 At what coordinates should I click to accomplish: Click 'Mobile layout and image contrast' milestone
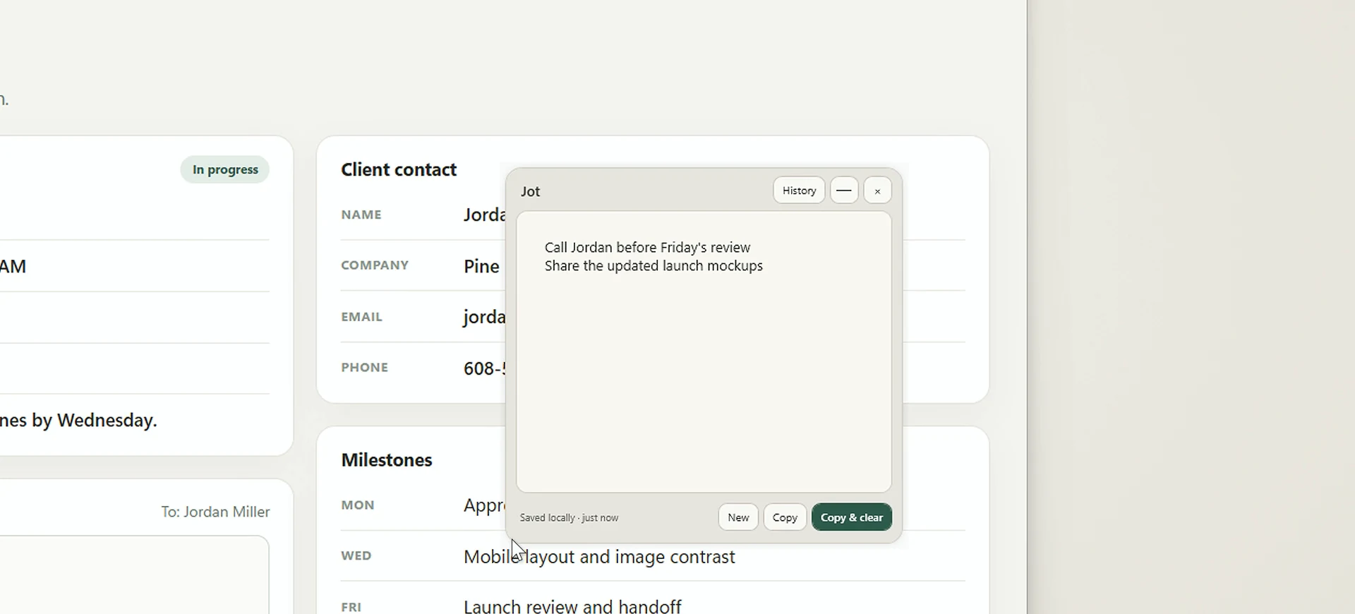599,557
